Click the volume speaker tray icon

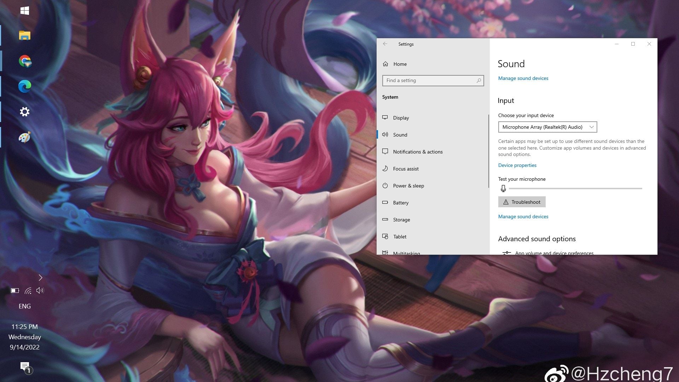tap(40, 290)
